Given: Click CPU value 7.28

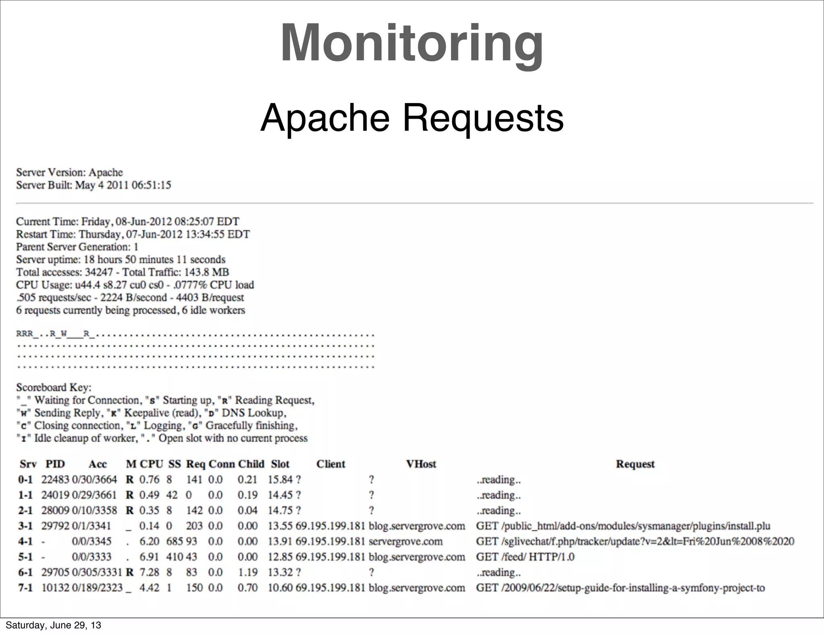Looking at the screenshot, I should (149, 572).
